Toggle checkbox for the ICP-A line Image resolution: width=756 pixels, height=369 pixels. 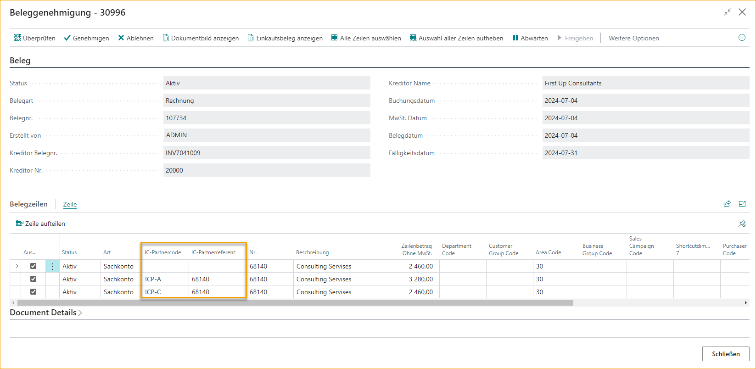point(33,279)
